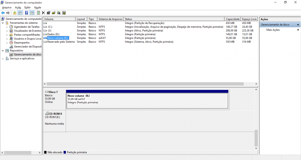Click the Ferramentas do sistema icon
This screenshot has height=160, width=301.
[x=7, y=23]
